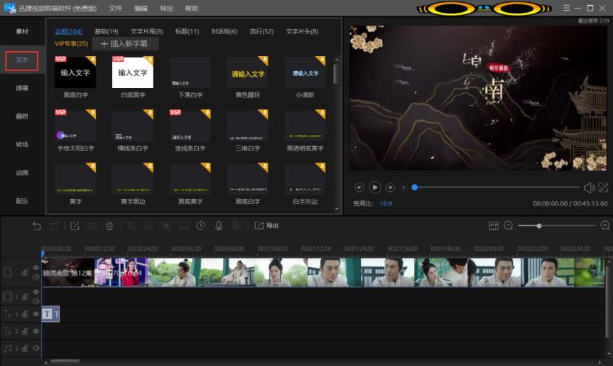Open the 编辑 menu
This screenshot has height=366, width=613.
click(141, 9)
